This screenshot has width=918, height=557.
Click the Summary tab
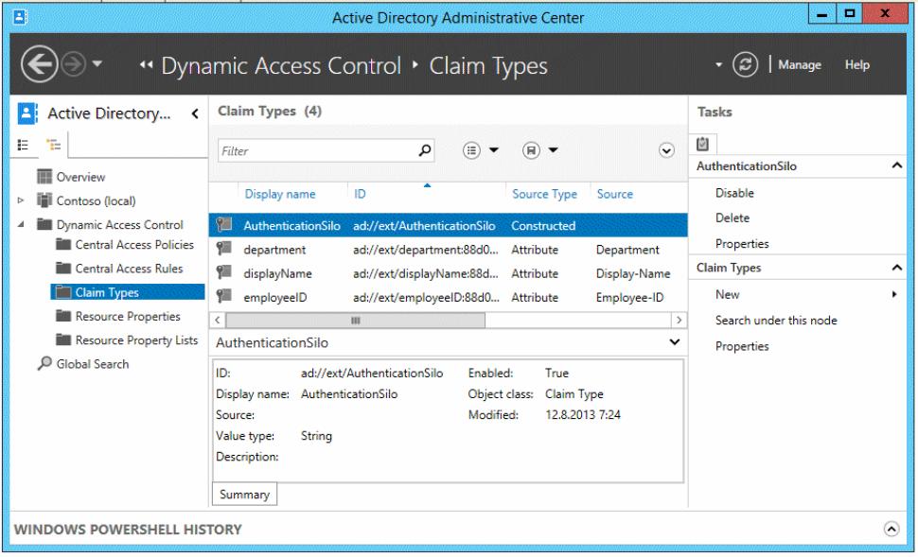pyautogui.click(x=244, y=495)
